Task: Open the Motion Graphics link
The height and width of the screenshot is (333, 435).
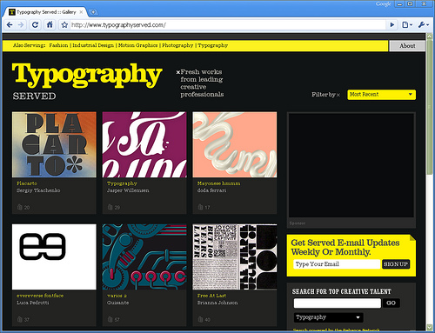Action: tap(137, 45)
